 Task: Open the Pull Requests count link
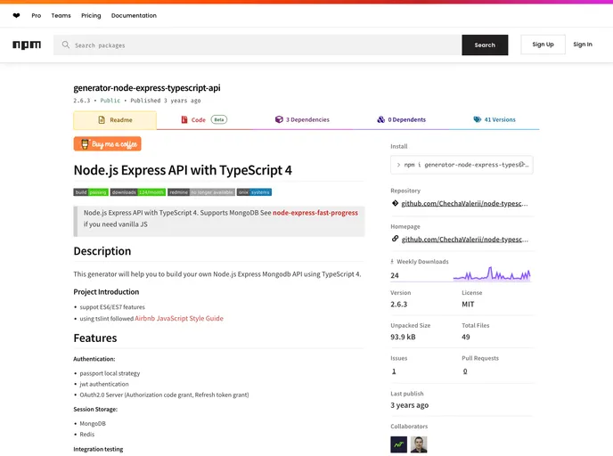coord(465,371)
